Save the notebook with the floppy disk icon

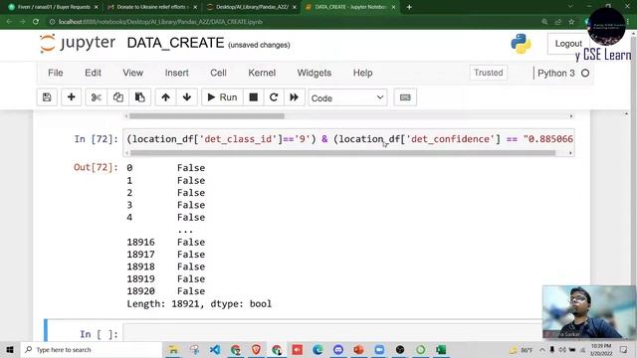(47, 97)
